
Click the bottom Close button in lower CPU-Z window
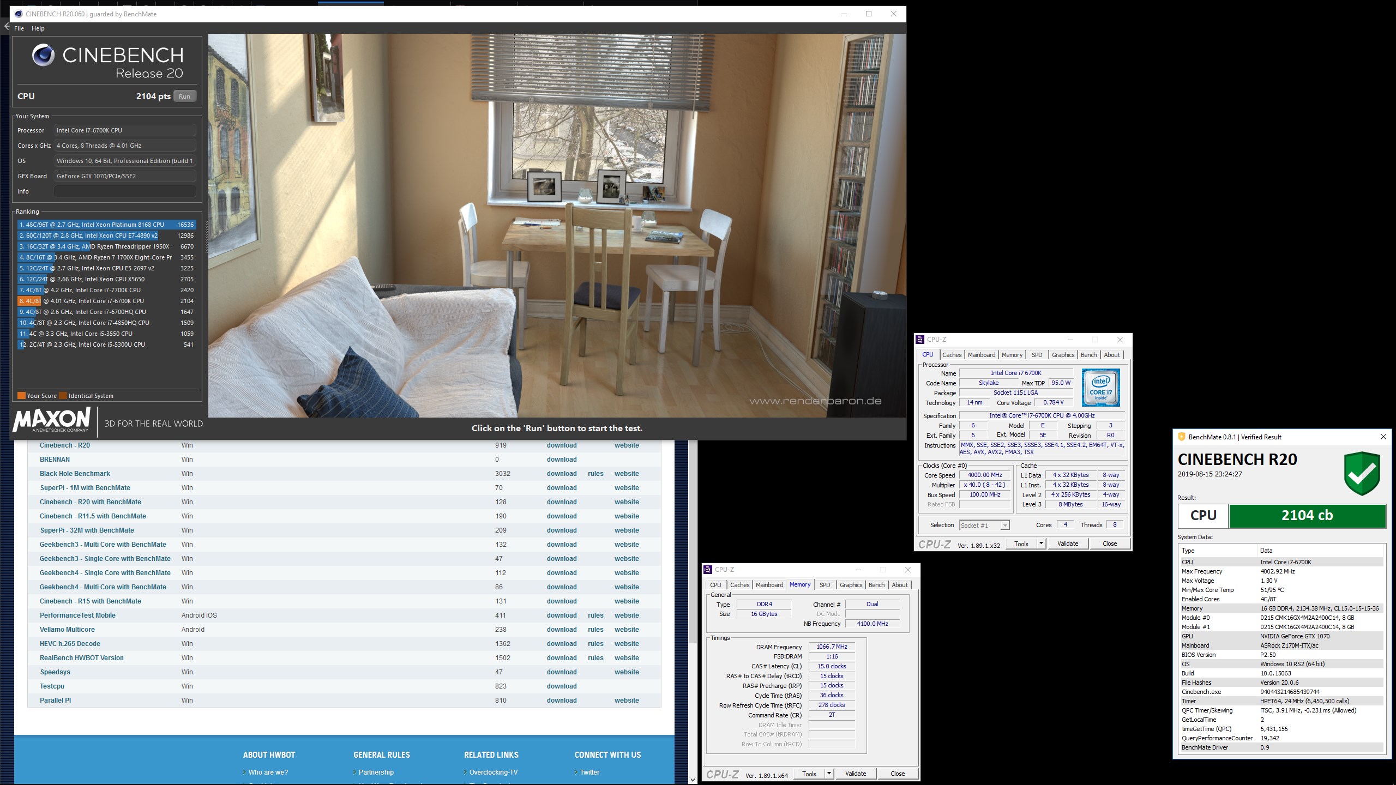click(x=898, y=774)
